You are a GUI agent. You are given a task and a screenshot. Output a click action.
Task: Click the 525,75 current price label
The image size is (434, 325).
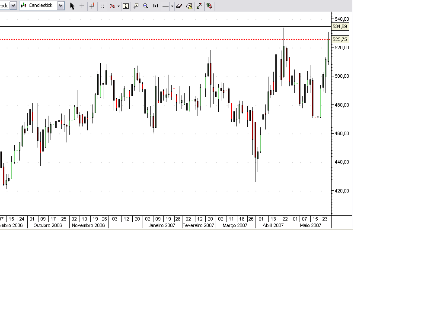click(x=340, y=39)
